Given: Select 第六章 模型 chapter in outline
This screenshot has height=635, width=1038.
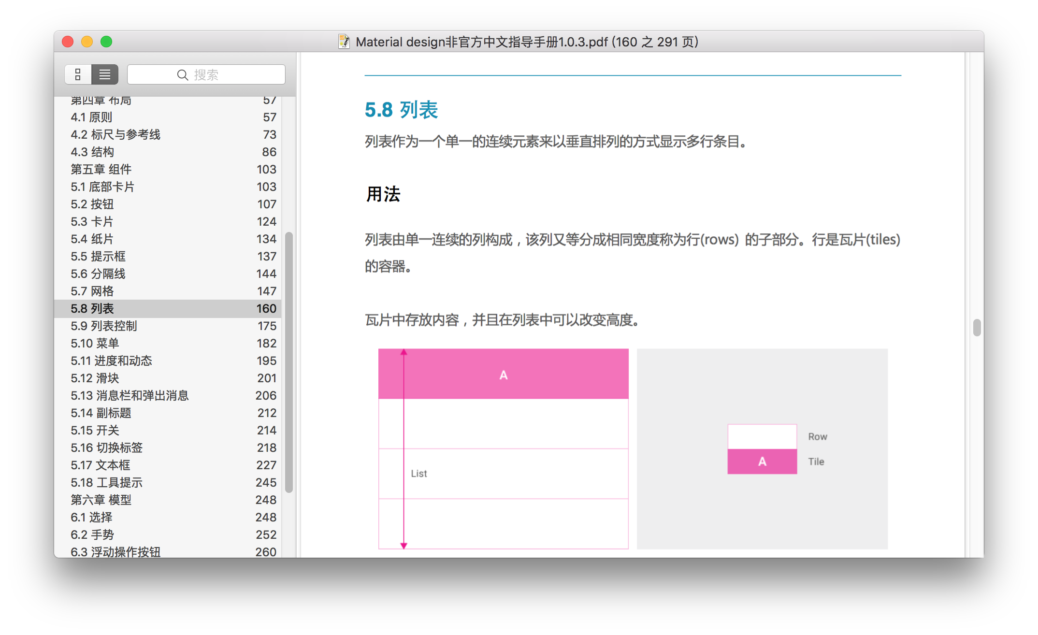Looking at the screenshot, I should (101, 500).
